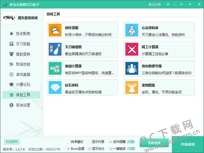204x153 pixels.
Task: Open the 家园计算器 green icon
Action: pyautogui.click(x=55, y=68)
